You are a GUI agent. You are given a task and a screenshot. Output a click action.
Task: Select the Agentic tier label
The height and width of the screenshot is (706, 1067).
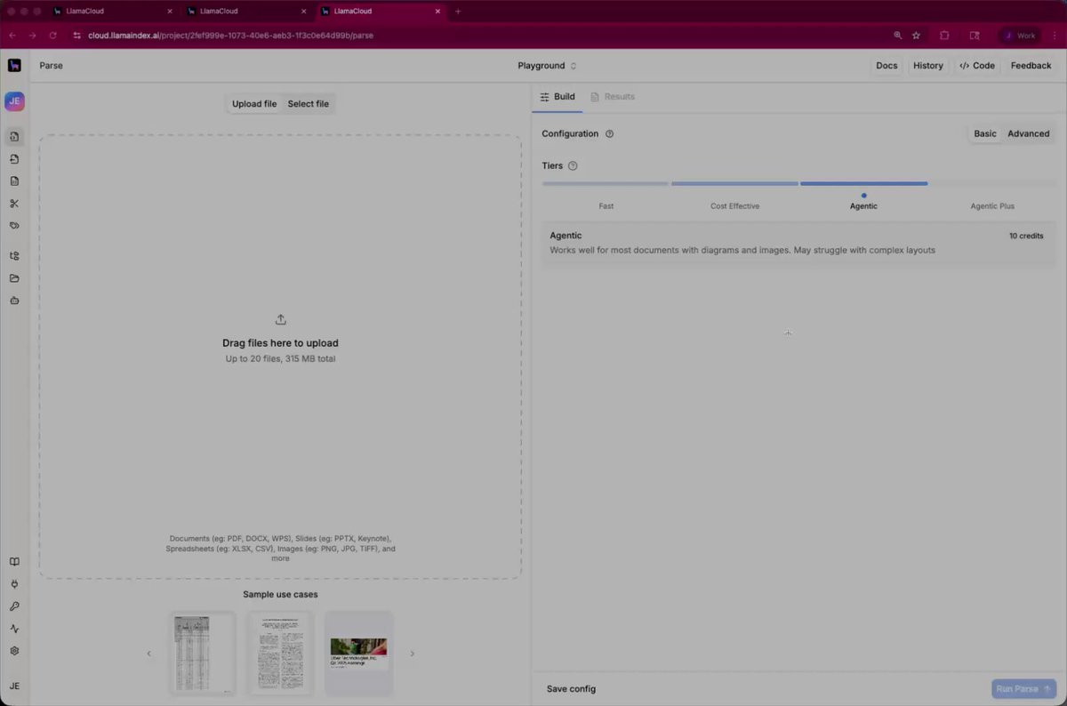click(x=863, y=206)
